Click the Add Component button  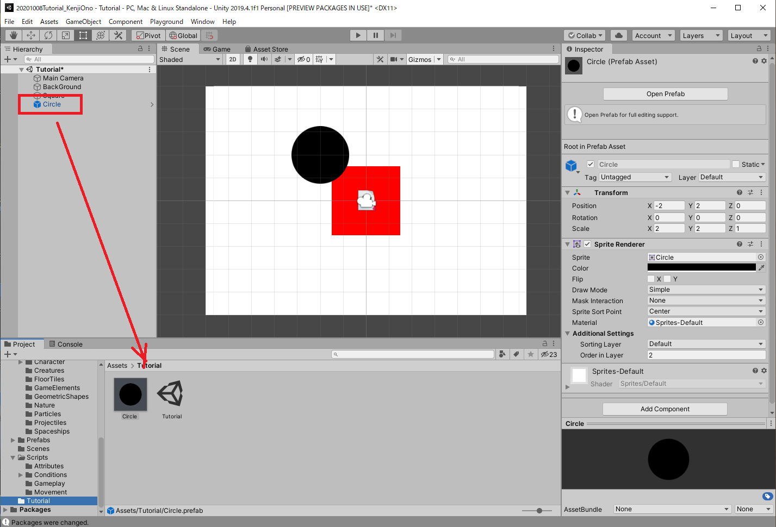665,409
